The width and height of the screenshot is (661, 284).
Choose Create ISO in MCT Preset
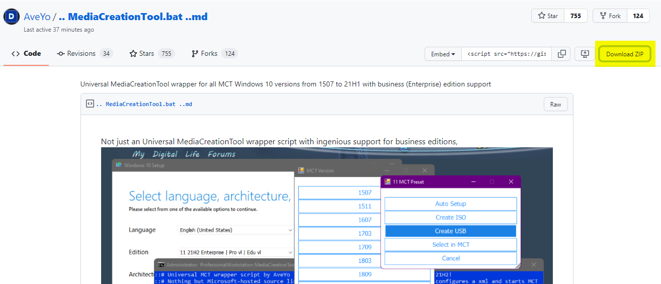(x=451, y=217)
